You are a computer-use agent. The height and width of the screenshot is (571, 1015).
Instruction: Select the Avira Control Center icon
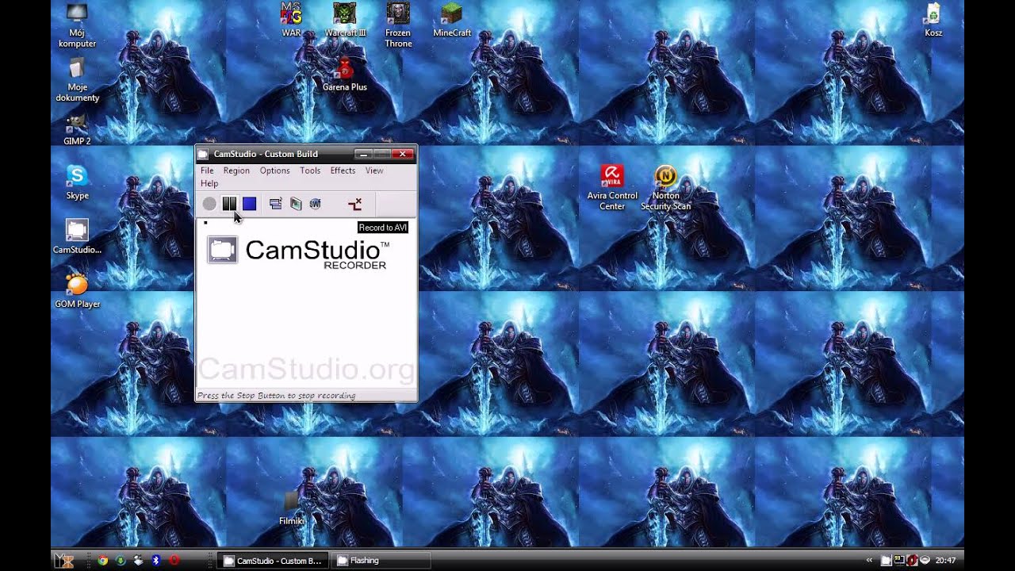[612, 188]
